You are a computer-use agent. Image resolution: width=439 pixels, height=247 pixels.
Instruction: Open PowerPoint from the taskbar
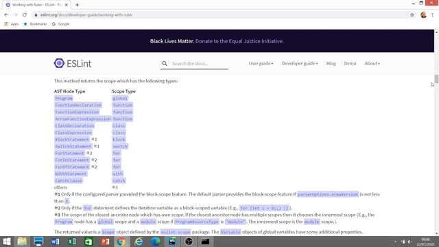click(105, 242)
